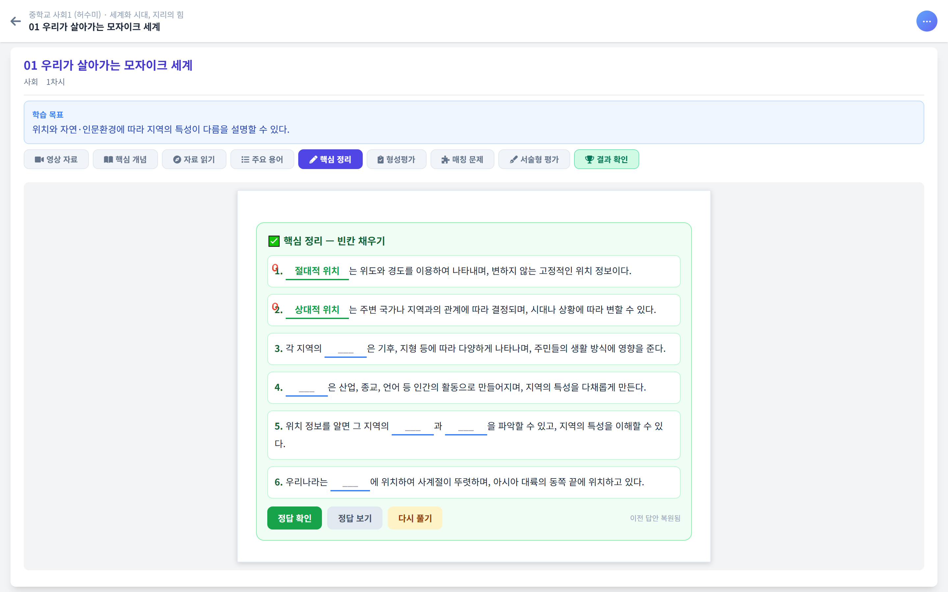Screen dimensions: 948x592
Task: Toggle the 핵심 정리 빈칸 채우기 checkbox
Action: click(x=274, y=241)
